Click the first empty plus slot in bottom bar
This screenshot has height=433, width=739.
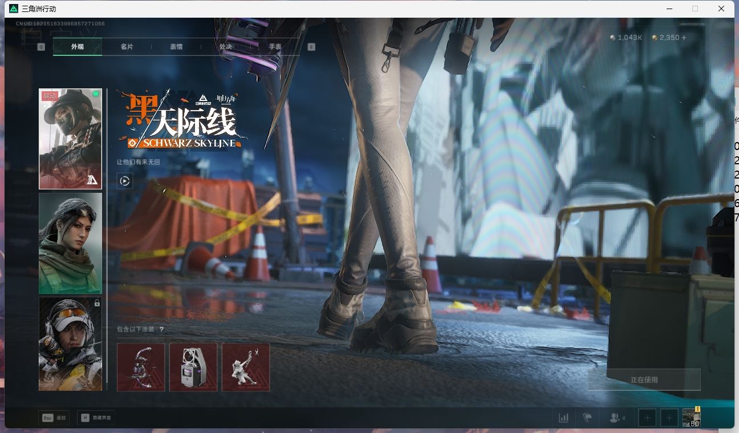coord(647,418)
